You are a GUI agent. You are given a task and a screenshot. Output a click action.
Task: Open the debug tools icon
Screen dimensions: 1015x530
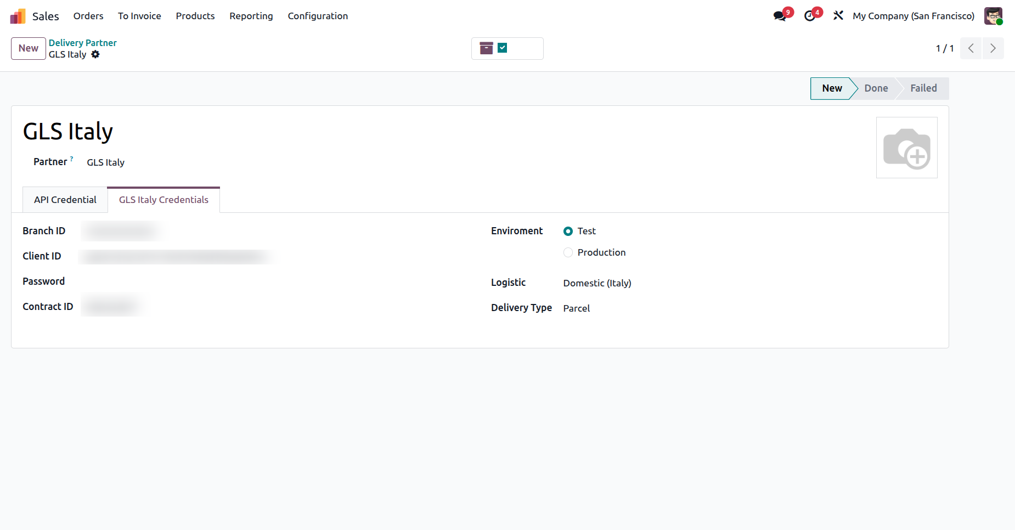[838, 16]
